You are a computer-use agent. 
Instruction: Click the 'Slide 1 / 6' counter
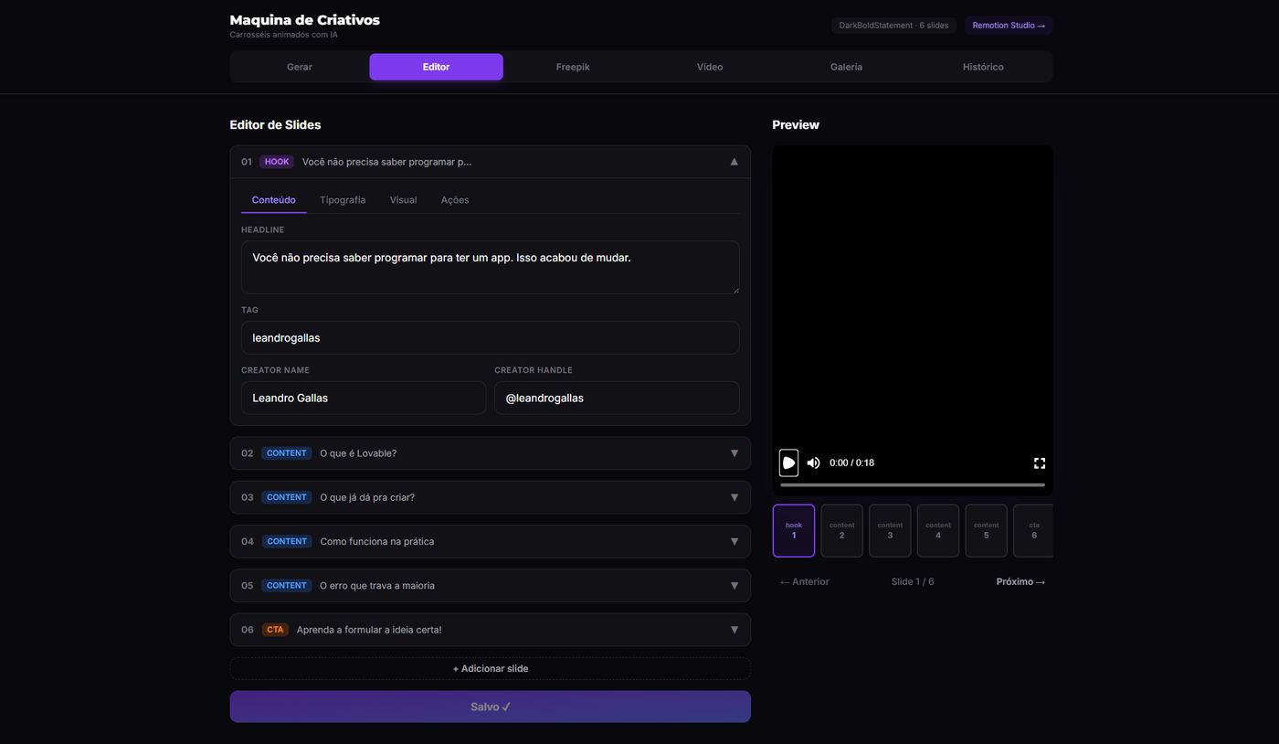(913, 582)
